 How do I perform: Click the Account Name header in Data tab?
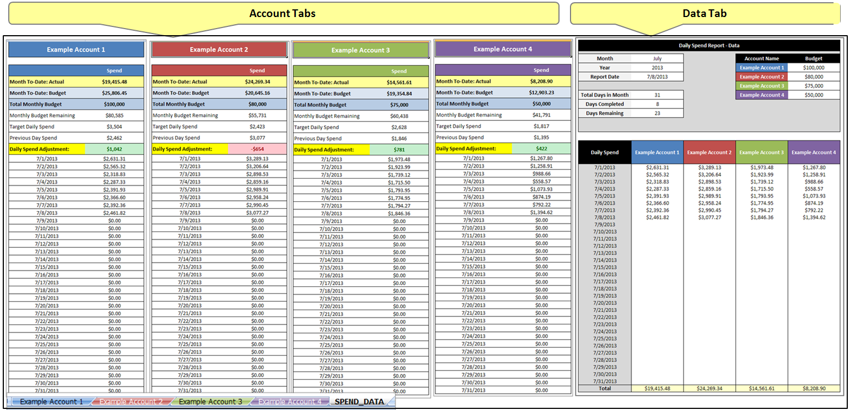coord(762,58)
